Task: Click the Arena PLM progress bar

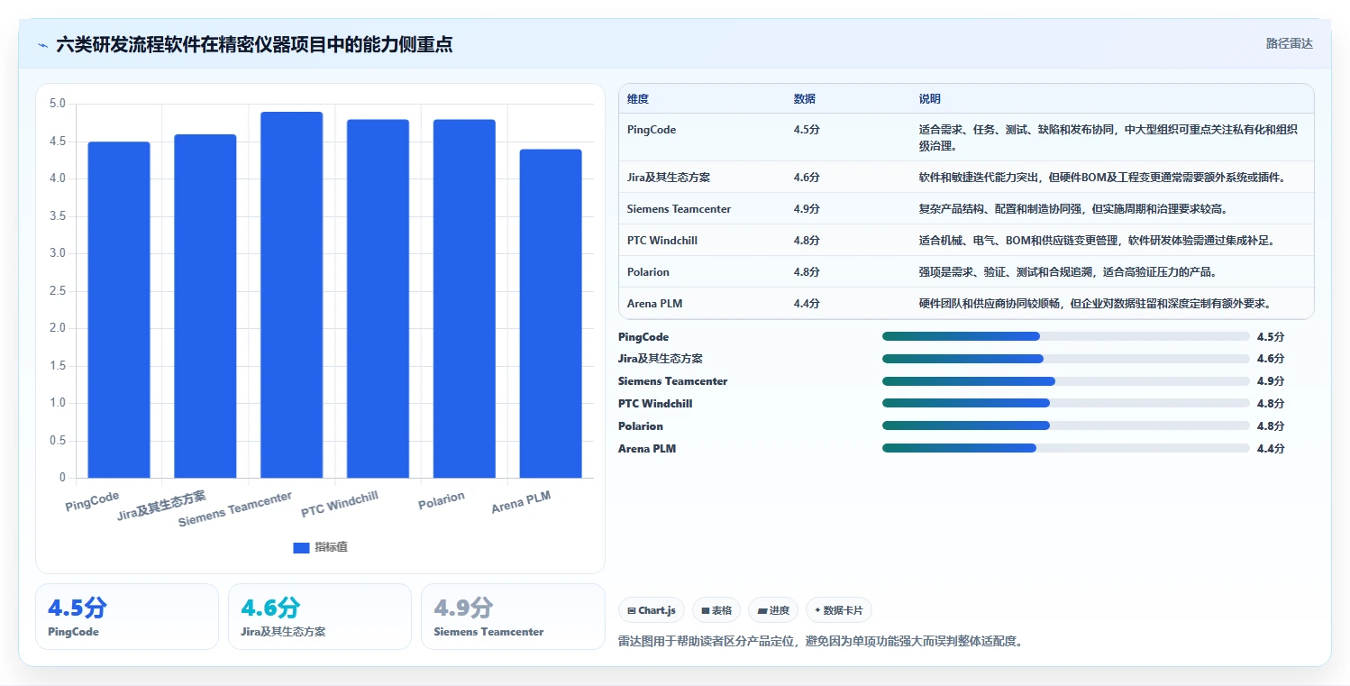Action: coord(1066,448)
